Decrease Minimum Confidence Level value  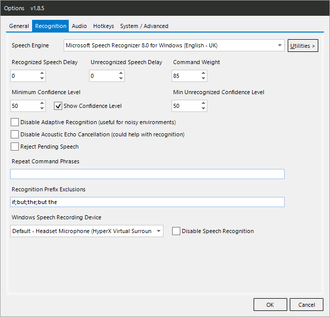tap(42, 108)
